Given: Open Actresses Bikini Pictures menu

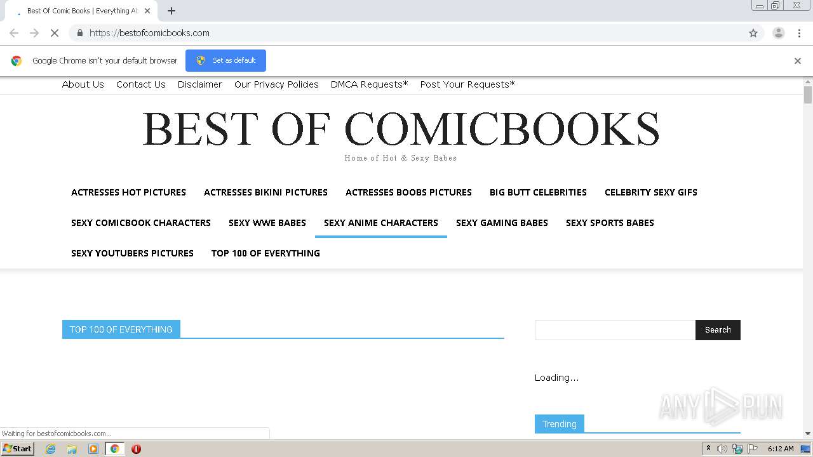Looking at the screenshot, I should [x=265, y=192].
